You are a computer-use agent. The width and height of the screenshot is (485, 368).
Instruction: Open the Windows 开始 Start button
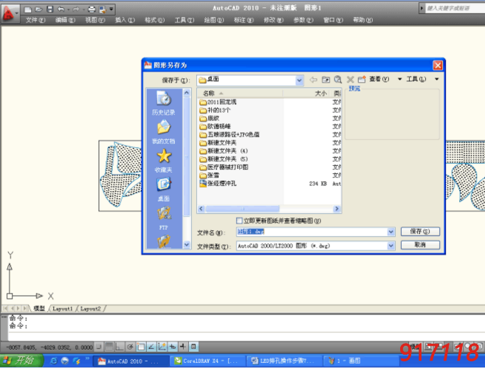21,361
